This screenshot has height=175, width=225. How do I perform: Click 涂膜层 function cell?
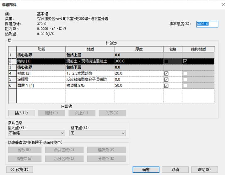pos(41,79)
